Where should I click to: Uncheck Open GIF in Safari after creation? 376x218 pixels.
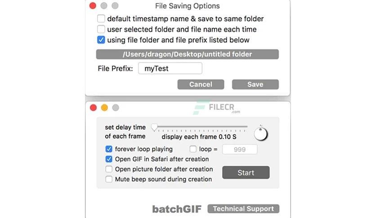tap(109, 159)
